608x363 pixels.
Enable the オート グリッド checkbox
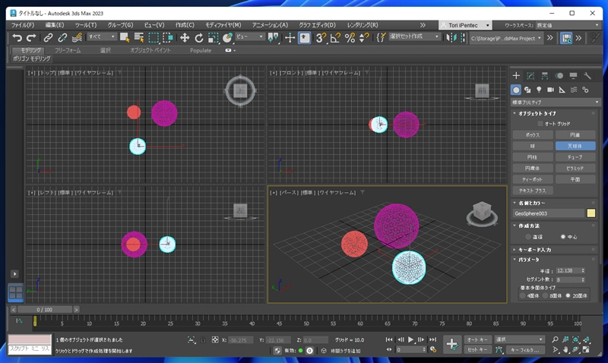[540, 124]
